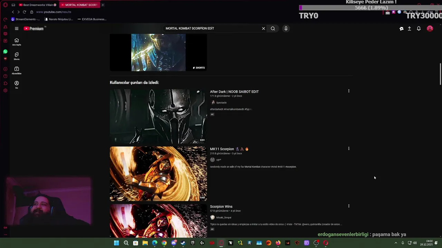Select MORTAL KOMBAT SCORP tab
This screenshot has width=442, height=248.
pos(79,5)
